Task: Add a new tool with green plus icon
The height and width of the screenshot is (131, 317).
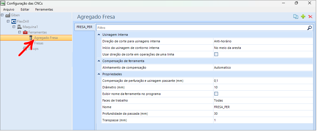Action: tap(303, 17)
